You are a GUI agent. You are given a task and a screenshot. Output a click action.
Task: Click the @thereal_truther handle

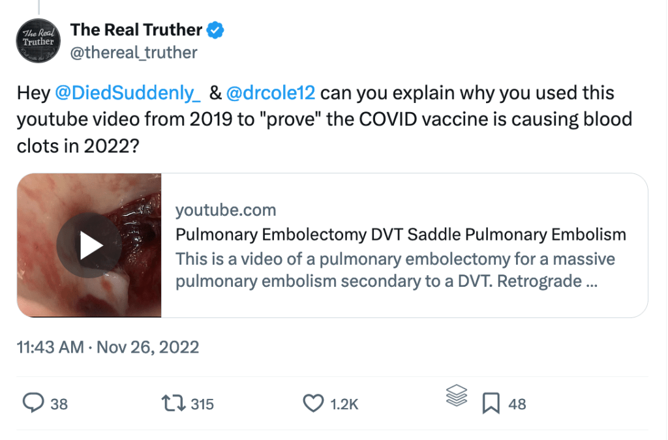tap(133, 52)
